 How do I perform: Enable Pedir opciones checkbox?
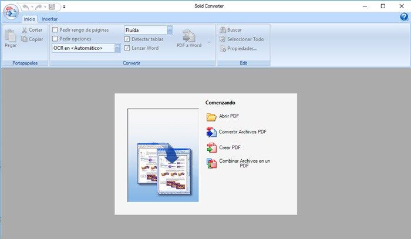(55, 39)
